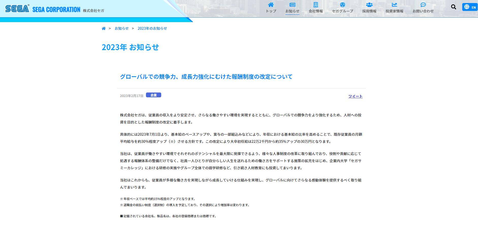Go to お問い合わせ navigation text
This screenshot has height=231, width=478.
click(x=423, y=11)
